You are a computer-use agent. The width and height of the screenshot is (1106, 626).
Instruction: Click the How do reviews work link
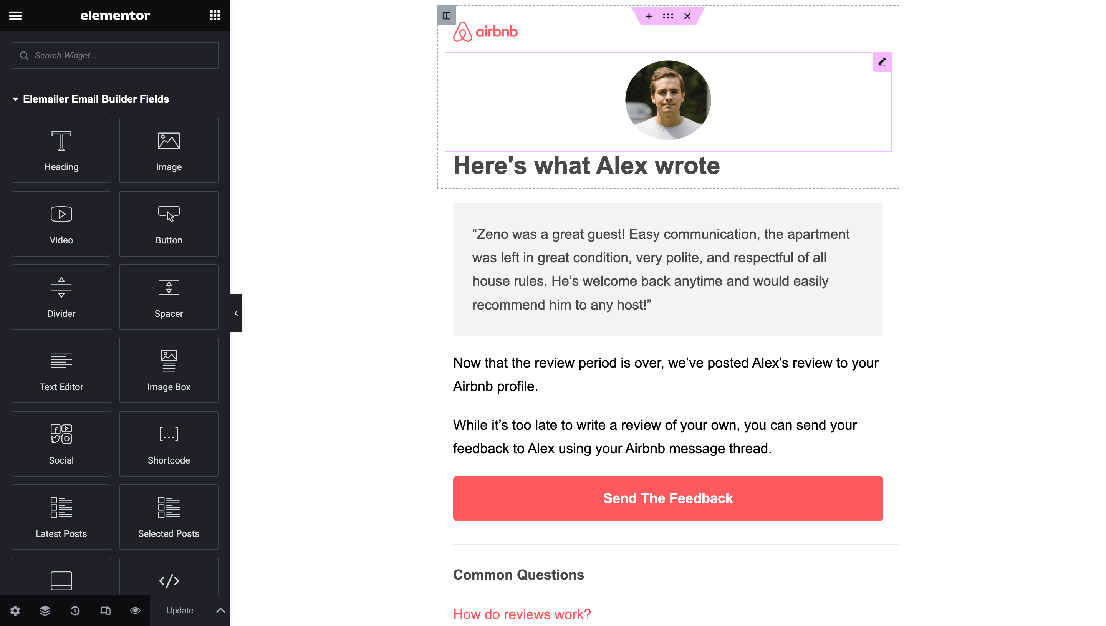522,614
